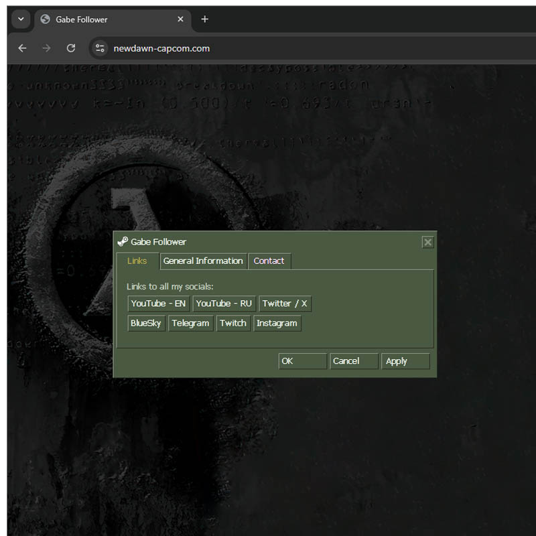
Task: Open the Contact tab
Action: click(269, 261)
